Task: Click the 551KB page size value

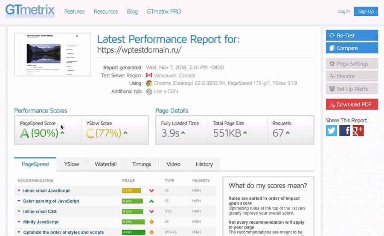Action: pos(227,133)
